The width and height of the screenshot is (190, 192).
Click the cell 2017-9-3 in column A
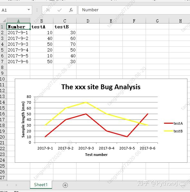click(x=18, y=44)
